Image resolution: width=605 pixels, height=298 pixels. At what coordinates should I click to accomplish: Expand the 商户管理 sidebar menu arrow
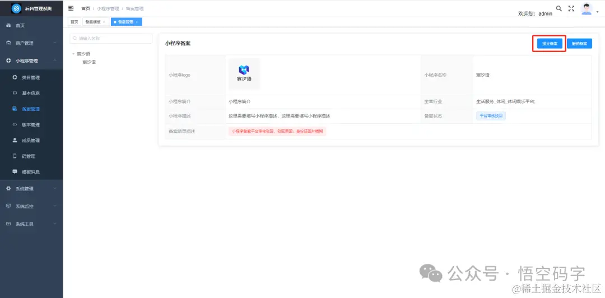pyautogui.click(x=55, y=43)
